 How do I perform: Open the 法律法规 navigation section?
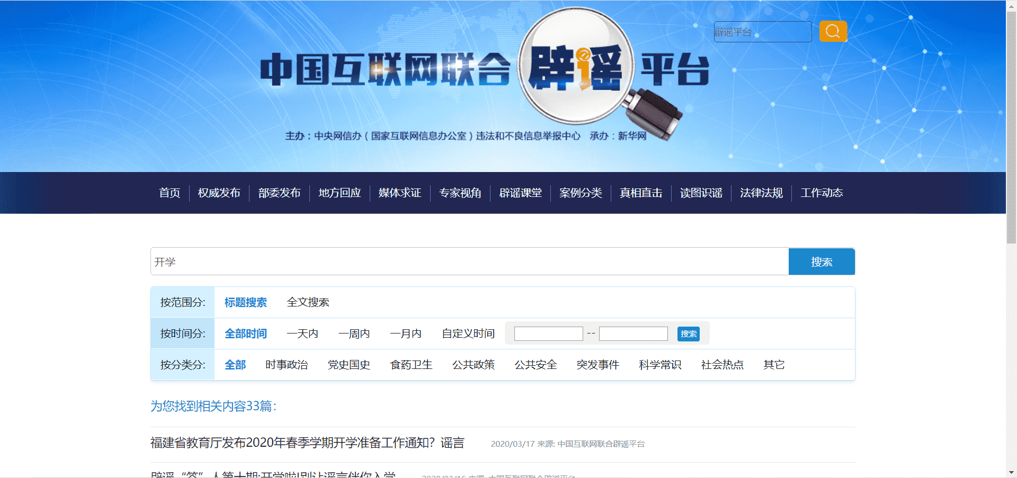tap(761, 193)
